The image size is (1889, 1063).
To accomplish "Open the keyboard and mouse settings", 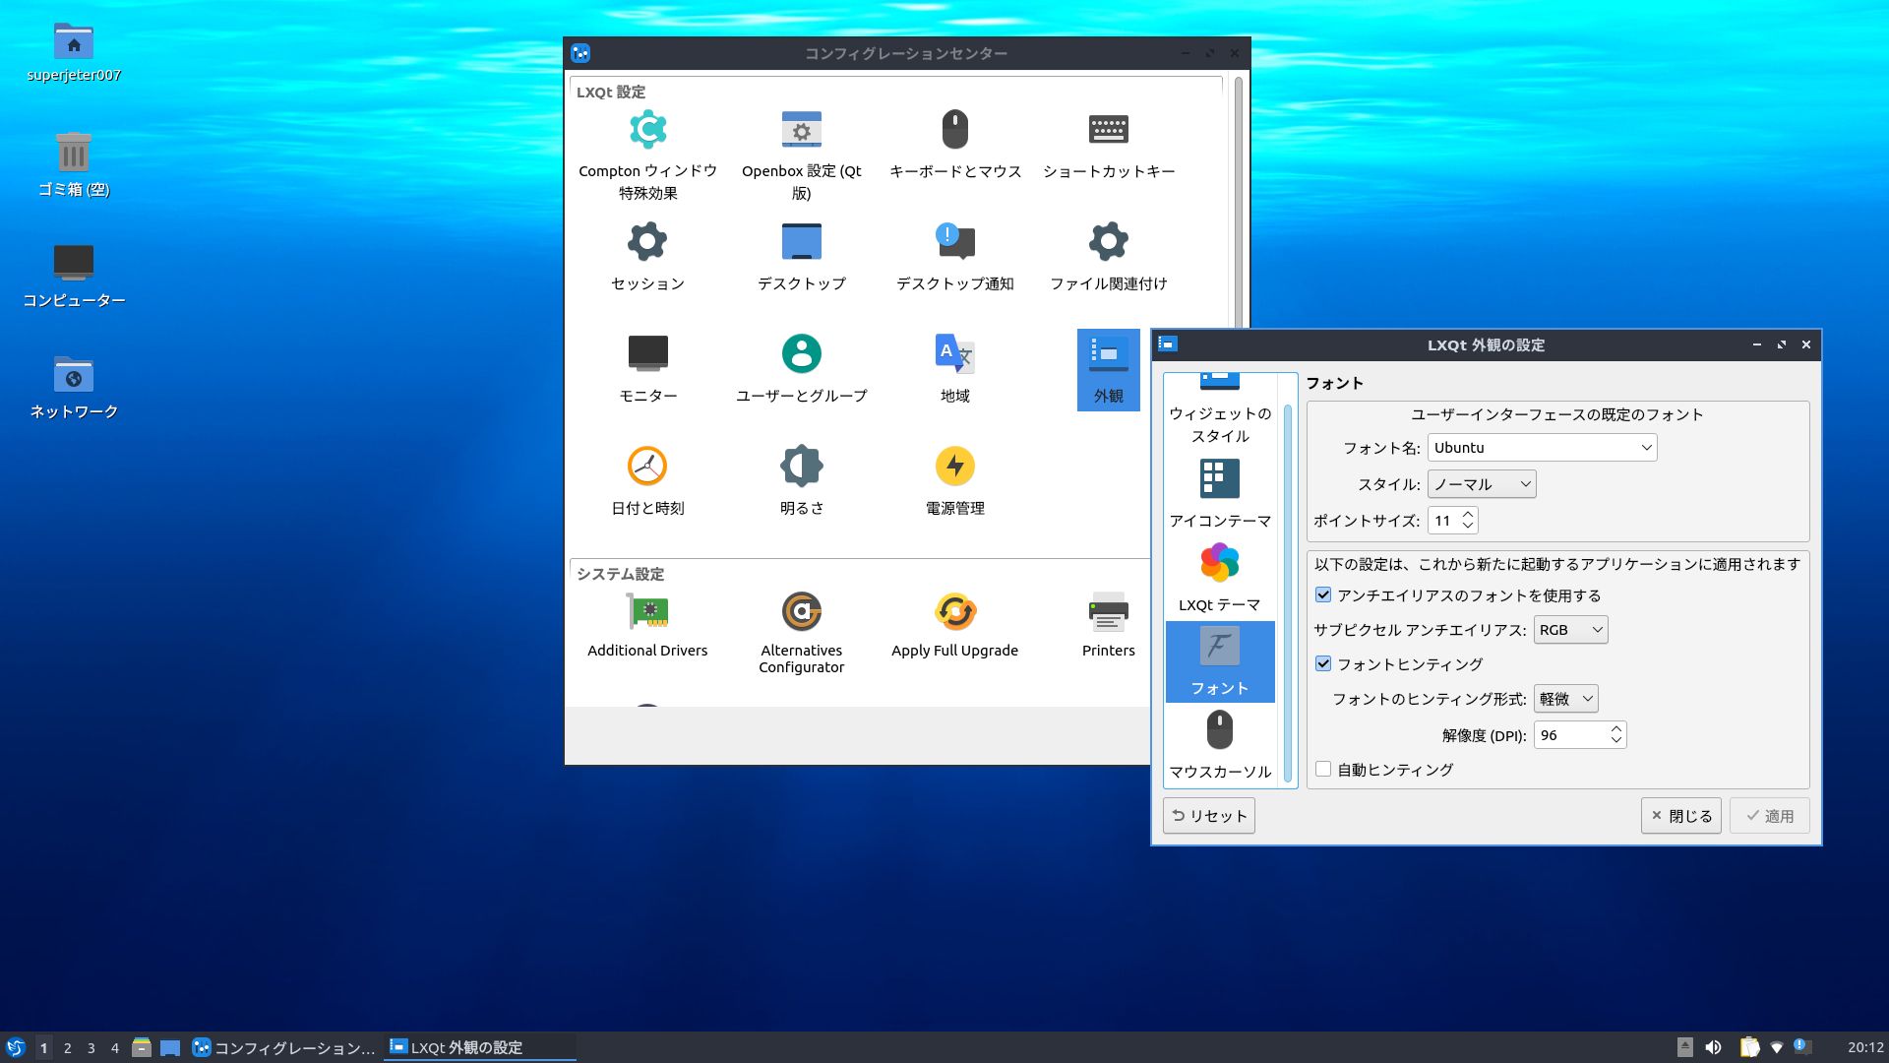I will (954, 131).
